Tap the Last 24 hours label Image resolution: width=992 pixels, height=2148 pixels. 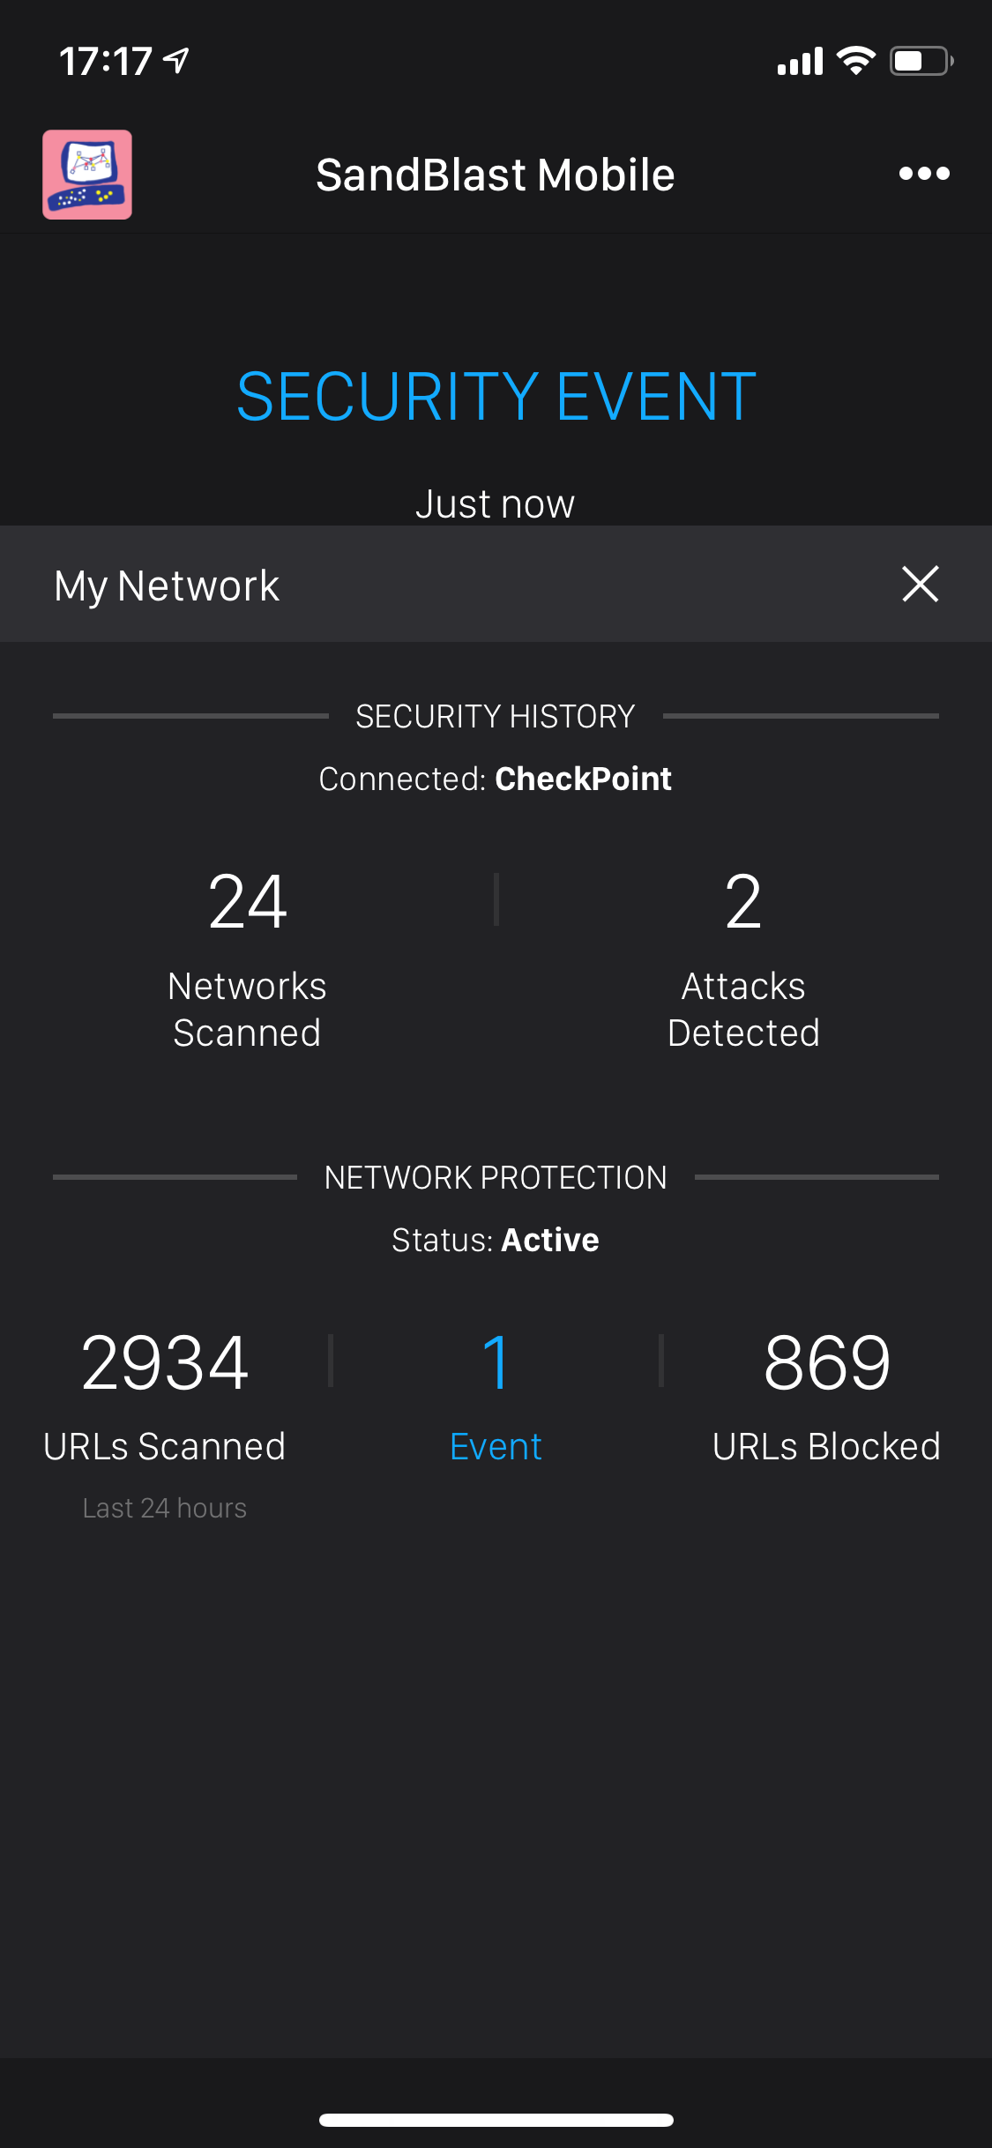(165, 1509)
